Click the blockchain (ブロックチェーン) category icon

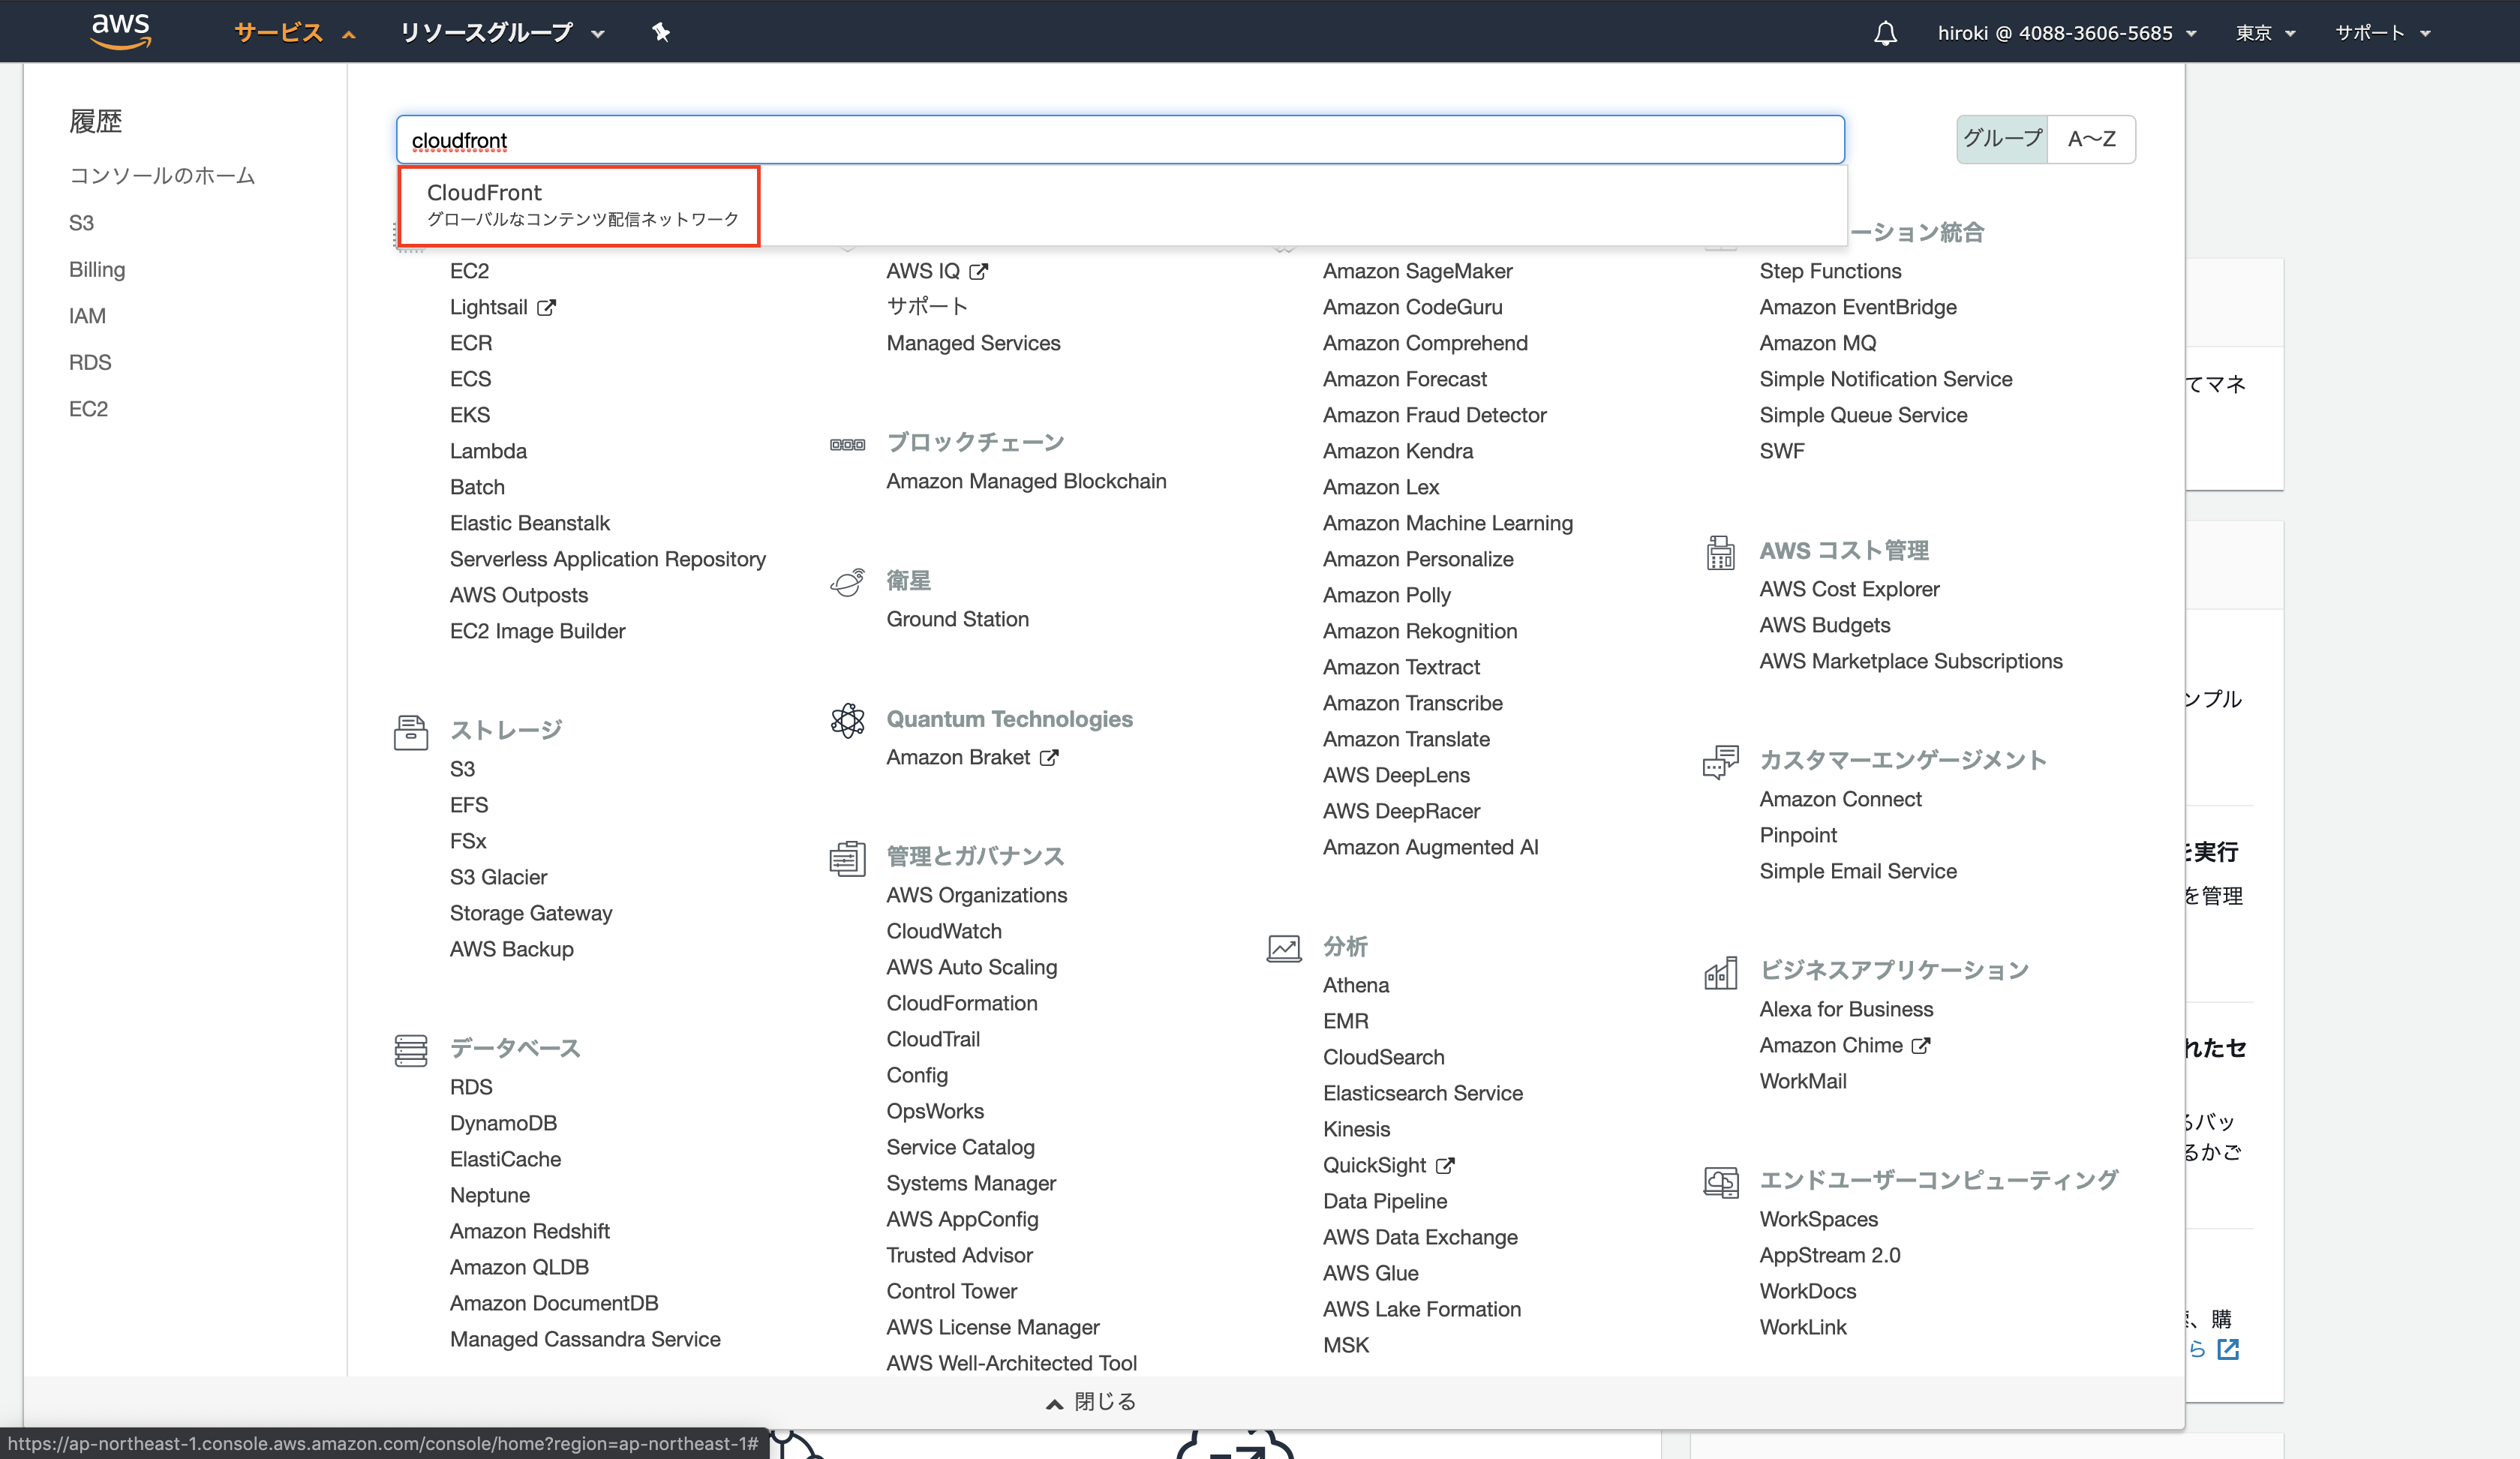coord(847,444)
